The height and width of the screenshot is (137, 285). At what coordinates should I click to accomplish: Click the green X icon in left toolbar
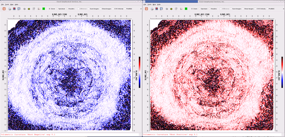pyautogui.click(x=43, y=9)
